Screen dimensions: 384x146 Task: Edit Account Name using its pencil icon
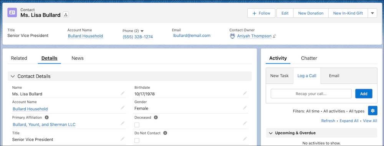(x=122, y=108)
